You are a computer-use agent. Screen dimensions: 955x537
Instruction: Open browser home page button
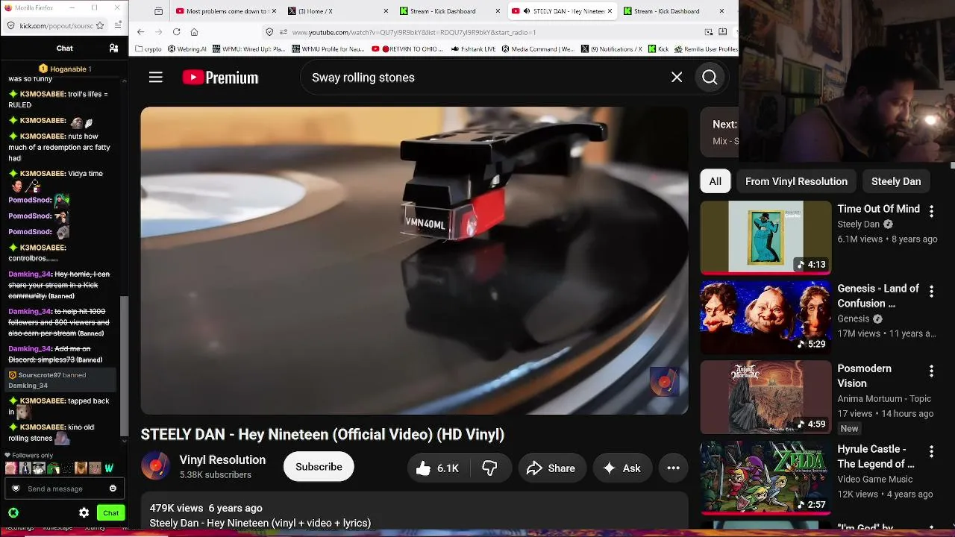click(194, 32)
